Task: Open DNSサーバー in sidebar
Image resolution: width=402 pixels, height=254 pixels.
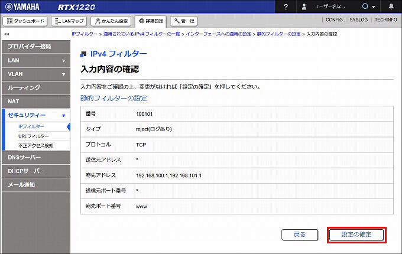Action: tap(36, 158)
